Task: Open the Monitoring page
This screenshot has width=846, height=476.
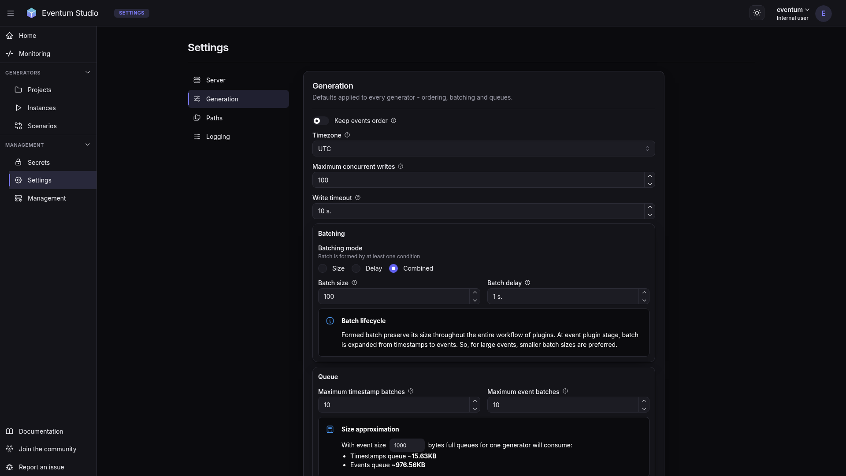Action: tap(48, 54)
